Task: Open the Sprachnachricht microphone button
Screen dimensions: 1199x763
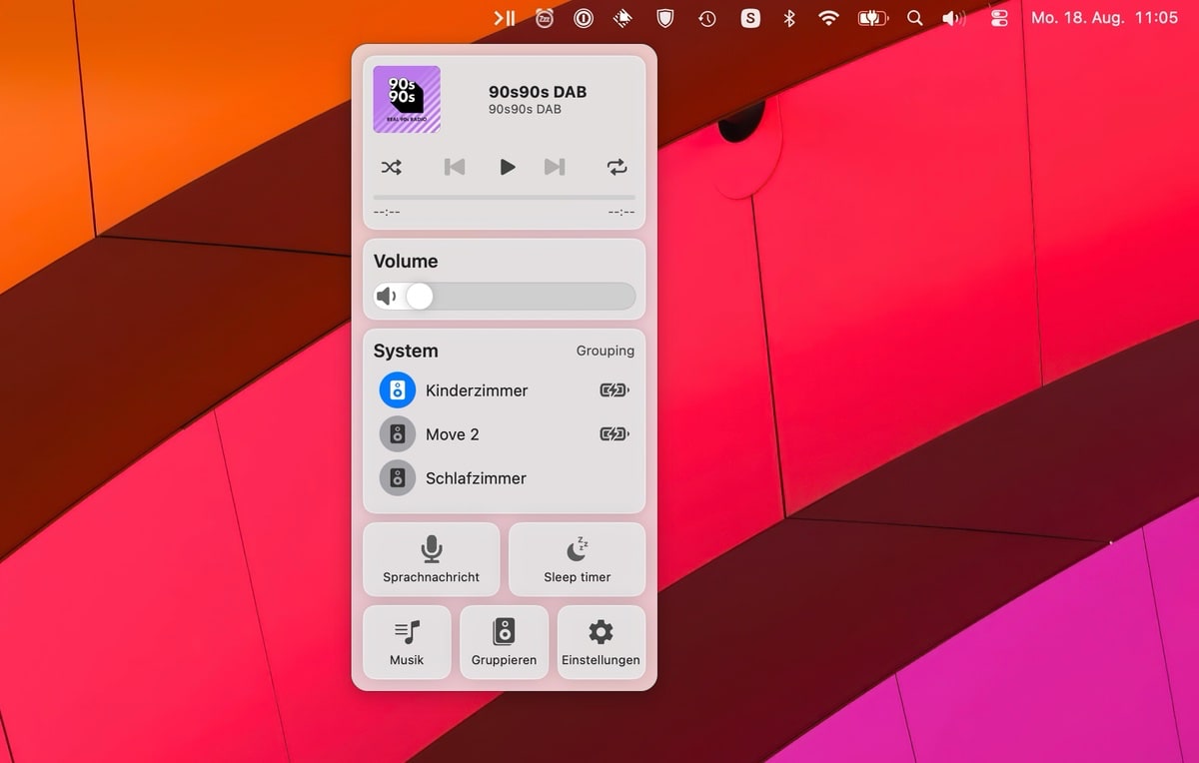Action: coord(431,559)
